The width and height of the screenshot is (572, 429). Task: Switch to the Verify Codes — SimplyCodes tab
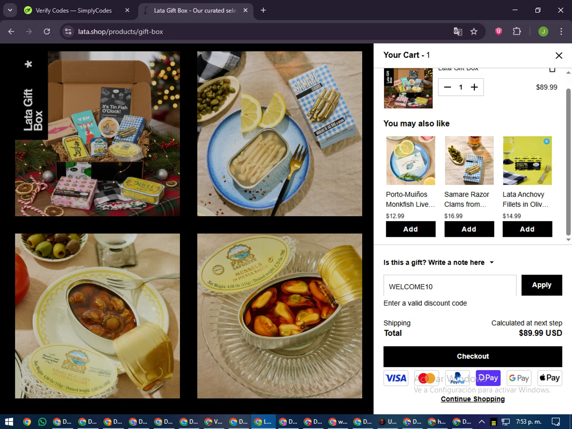coord(73,11)
